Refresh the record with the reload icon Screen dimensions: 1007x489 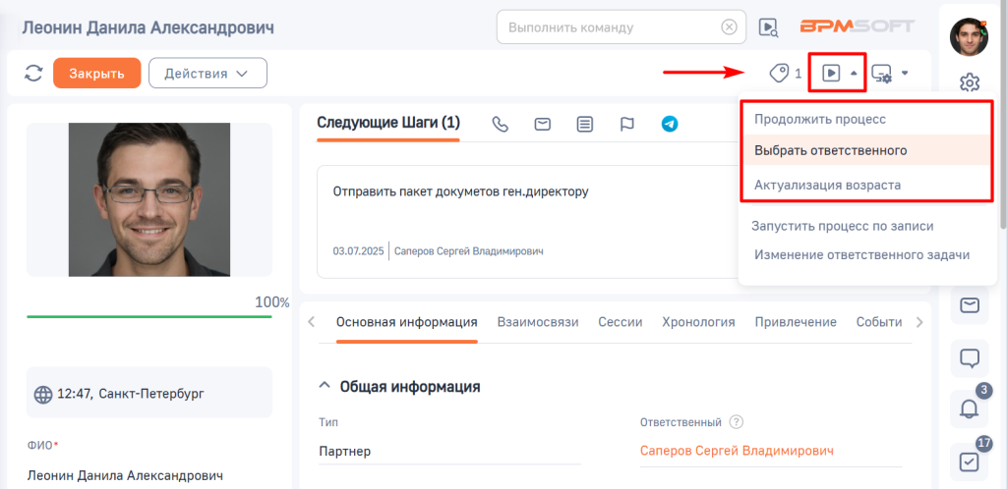[x=33, y=73]
